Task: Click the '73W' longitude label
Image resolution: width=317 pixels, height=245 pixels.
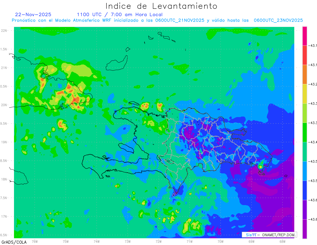Action: [x=128, y=242]
